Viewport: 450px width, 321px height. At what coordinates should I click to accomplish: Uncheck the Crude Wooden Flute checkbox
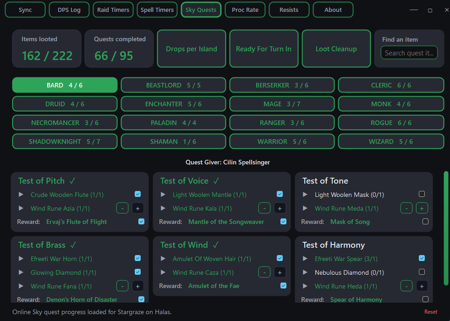(x=138, y=194)
